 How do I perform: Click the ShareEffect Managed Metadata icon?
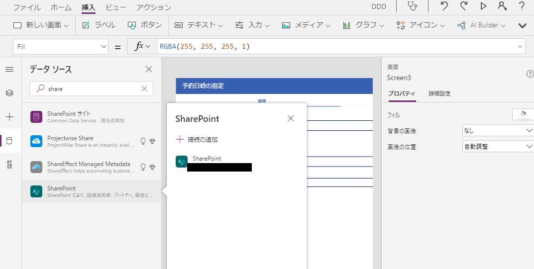36,167
